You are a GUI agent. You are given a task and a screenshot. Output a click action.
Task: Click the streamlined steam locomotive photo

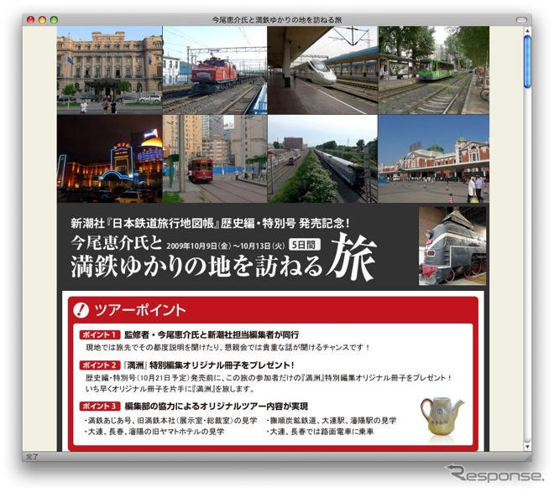tap(452, 246)
